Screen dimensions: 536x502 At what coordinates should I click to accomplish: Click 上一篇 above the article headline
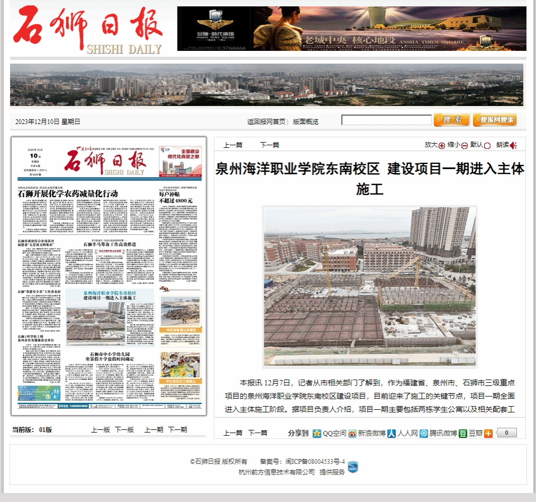click(233, 145)
